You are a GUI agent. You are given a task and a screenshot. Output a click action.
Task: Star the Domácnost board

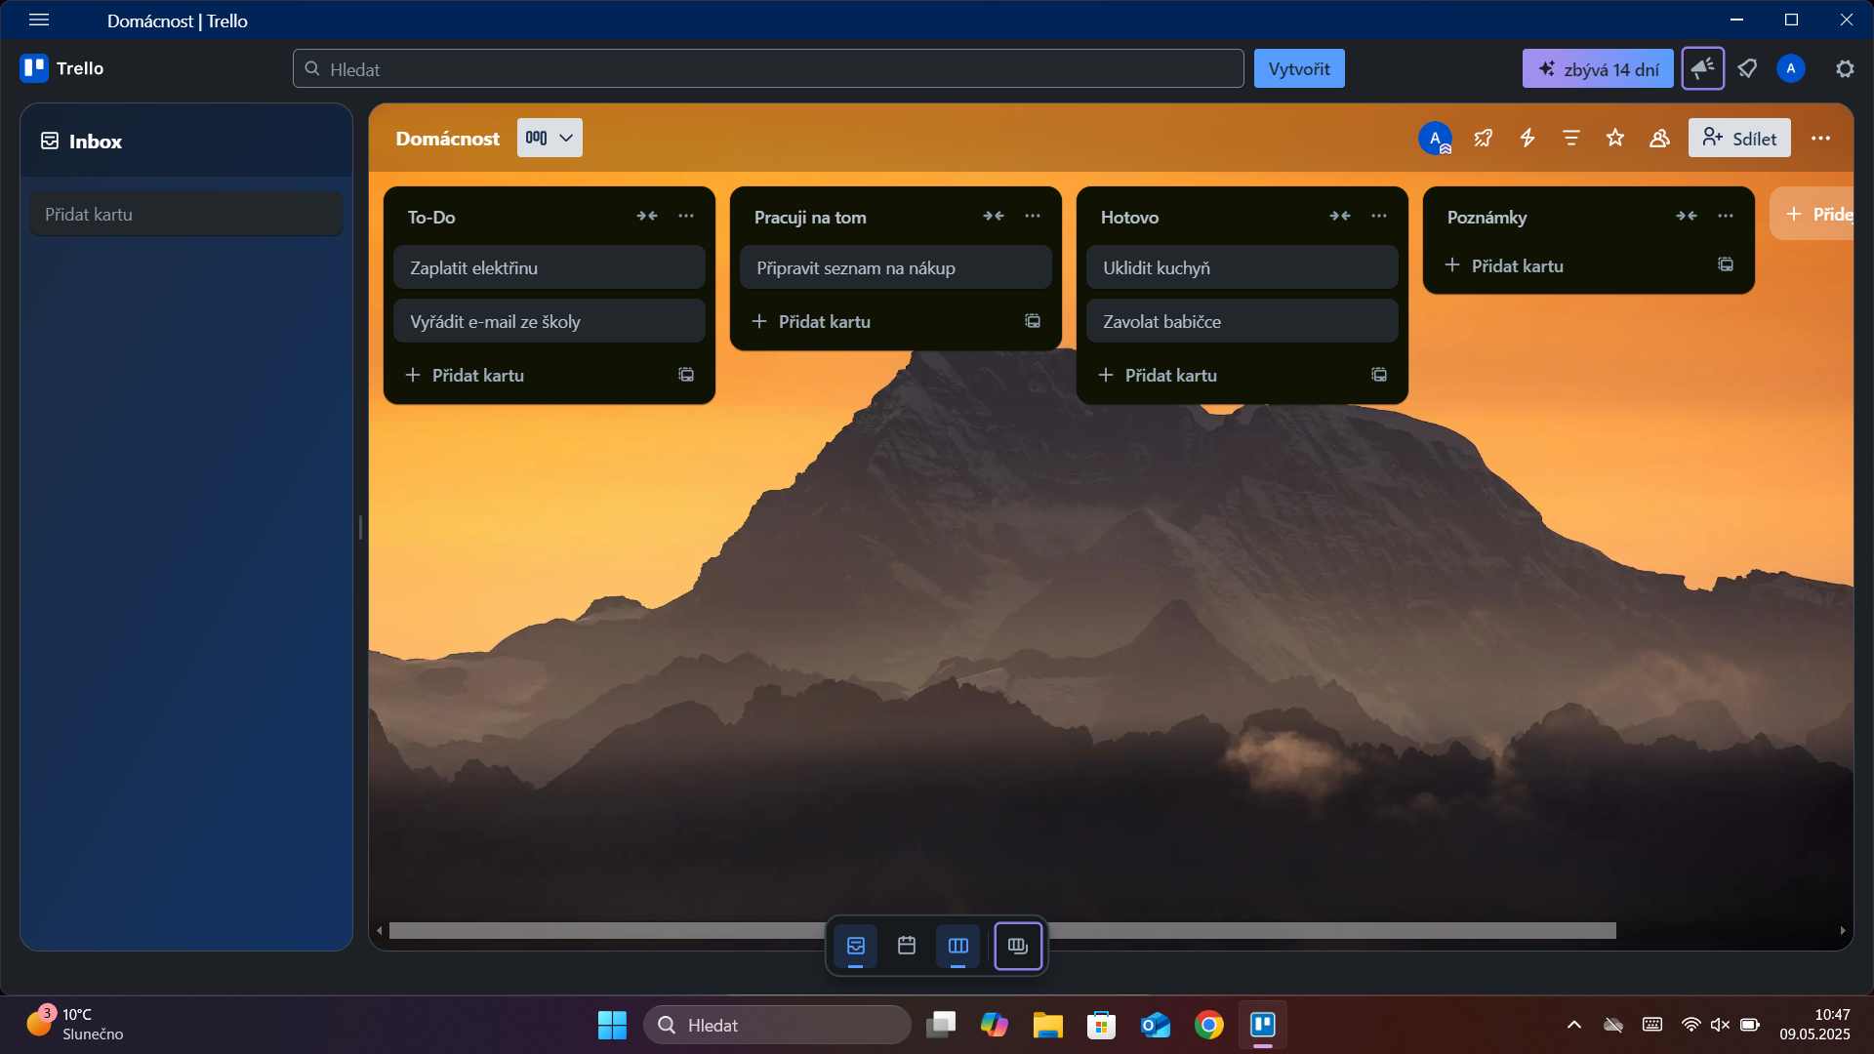pos(1614,138)
